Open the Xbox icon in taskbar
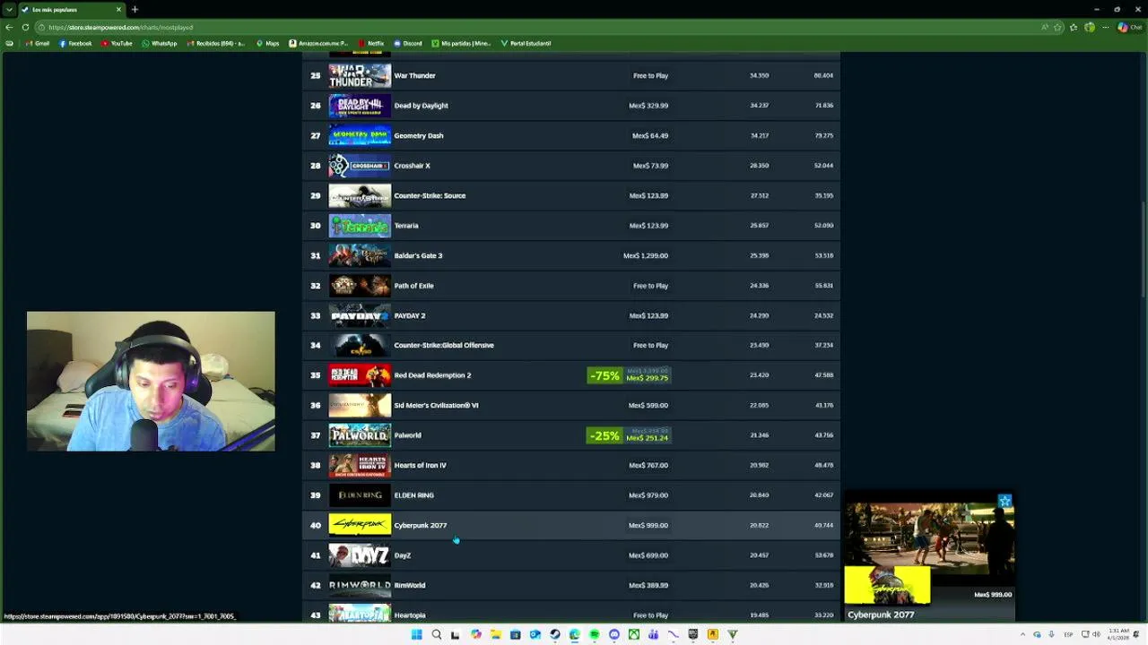Screen dimensions: 1148x645 [633, 634]
